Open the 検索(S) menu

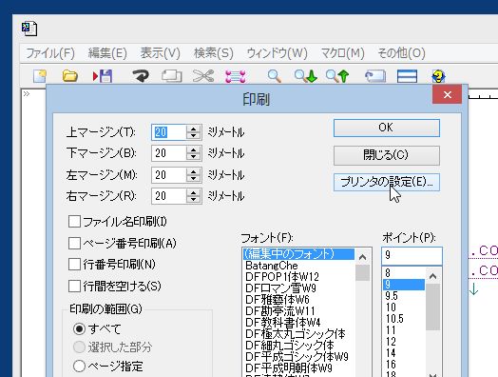coord(214,53)
